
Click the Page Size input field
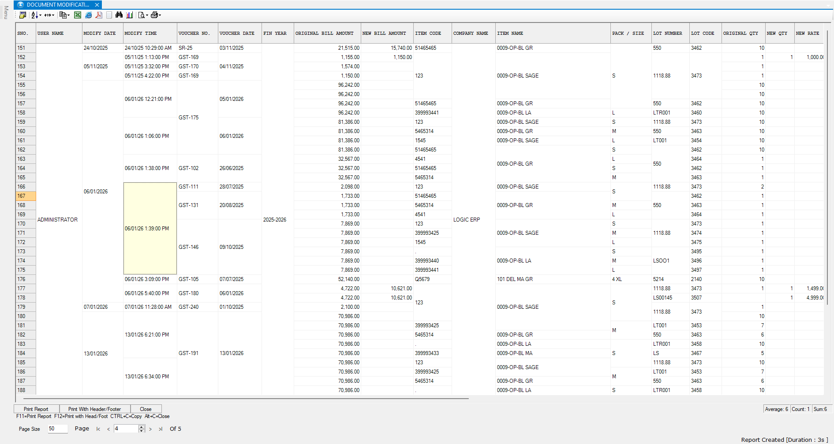point(57,429)
